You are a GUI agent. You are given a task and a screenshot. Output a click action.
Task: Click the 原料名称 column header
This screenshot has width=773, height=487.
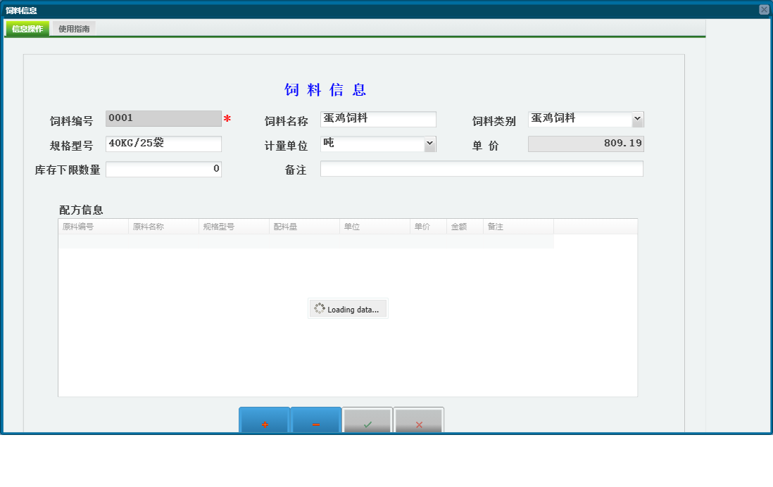[x=163, y=227]
